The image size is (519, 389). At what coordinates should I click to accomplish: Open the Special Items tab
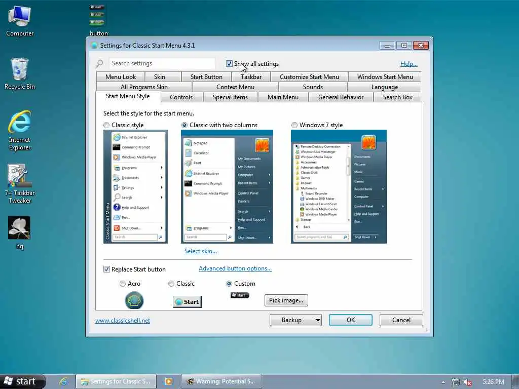[230, 97]
